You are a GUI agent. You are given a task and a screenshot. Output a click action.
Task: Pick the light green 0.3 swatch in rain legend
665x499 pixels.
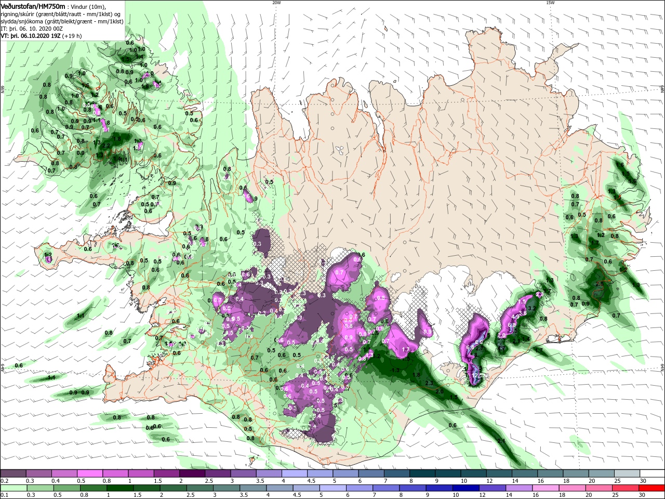40,488
